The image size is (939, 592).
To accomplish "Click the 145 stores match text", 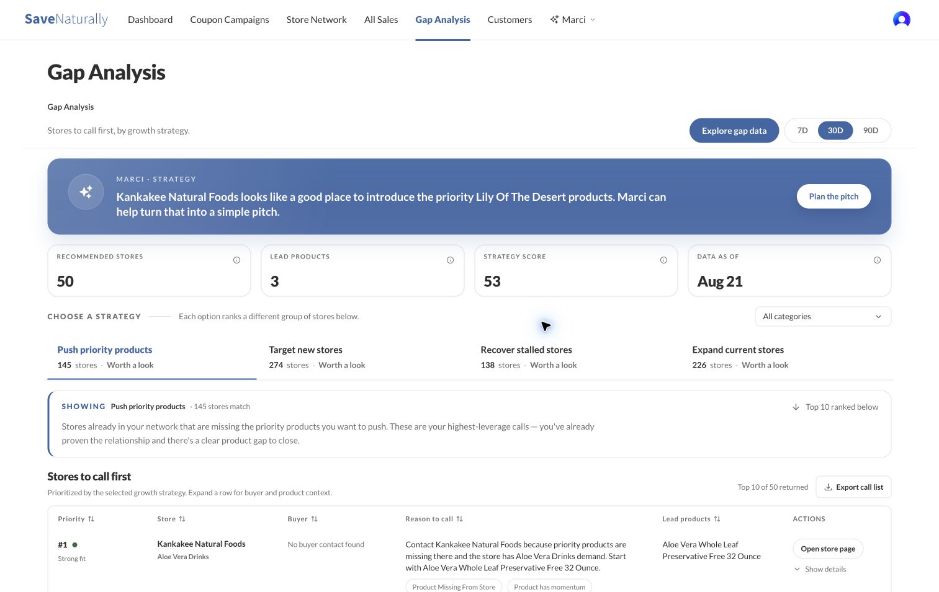I will [222, 407].
